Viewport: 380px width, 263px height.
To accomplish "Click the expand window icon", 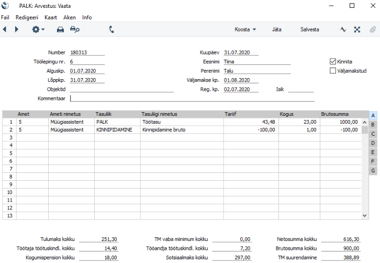I will (357, 29).
